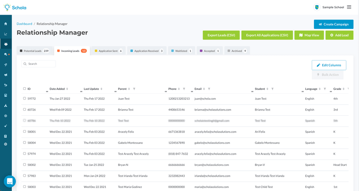The width and height of the screenshot is (359, 191).
Task: Click phone number (818) 847-7632
Action: (x=178, y=154)
